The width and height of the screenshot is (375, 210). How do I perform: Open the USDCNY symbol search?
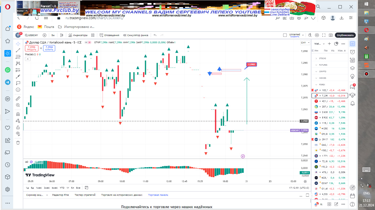tap(31, 35)
